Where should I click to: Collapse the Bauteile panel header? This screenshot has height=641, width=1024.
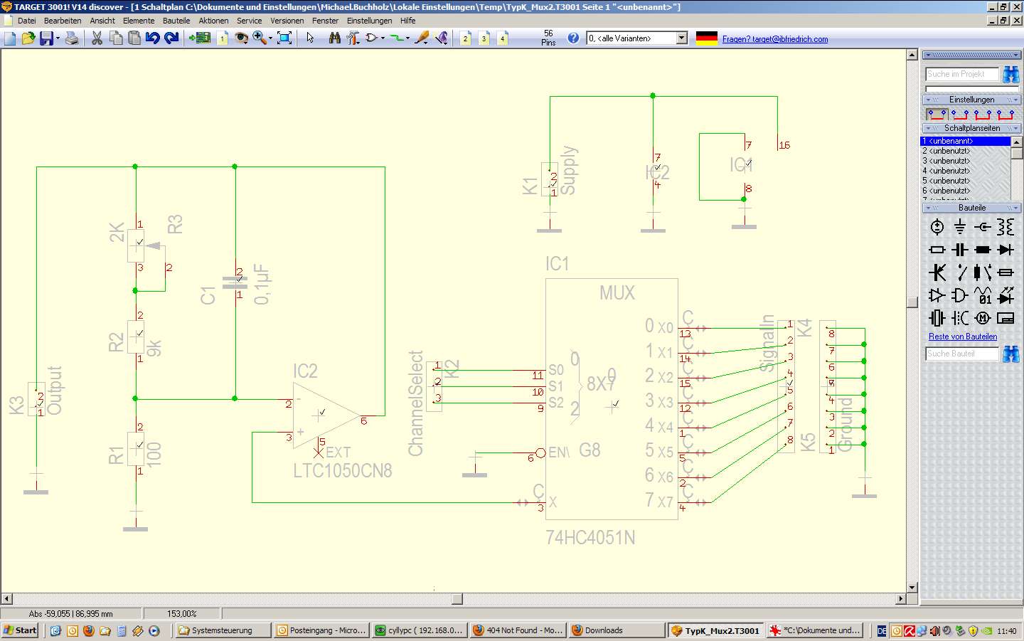pos(972,208)
